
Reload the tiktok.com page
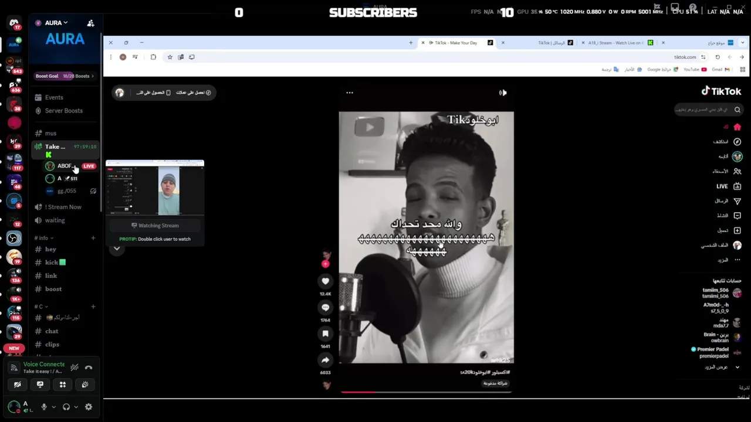pos(718,57)
